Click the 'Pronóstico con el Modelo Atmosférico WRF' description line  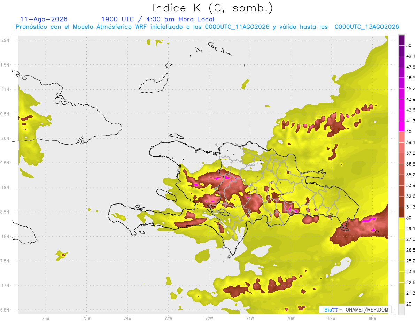207,27
